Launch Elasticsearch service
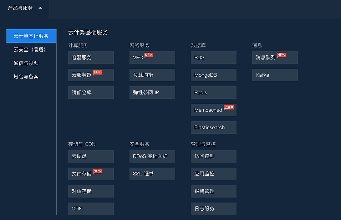The height and width of the screenshot is (220, 341). (213, 127)
